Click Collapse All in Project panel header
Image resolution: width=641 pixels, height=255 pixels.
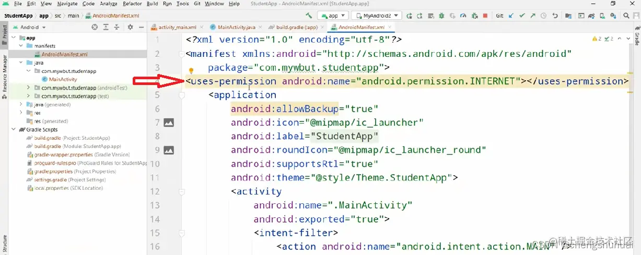pyautogui.click(x=118, y=27)
